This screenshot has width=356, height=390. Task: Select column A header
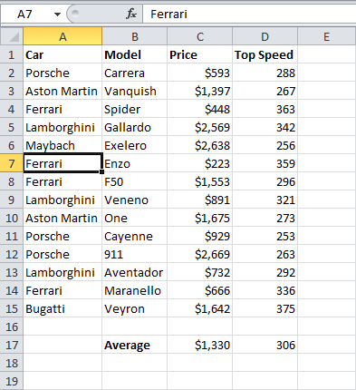(63, 36)
